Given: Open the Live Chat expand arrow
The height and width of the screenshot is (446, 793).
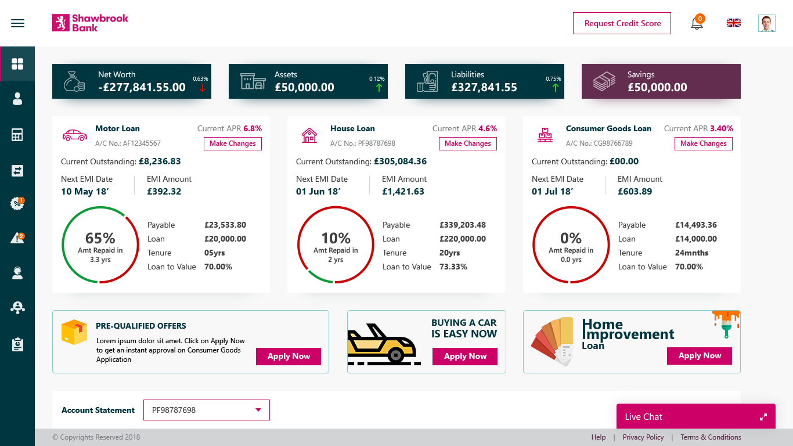Looking at the screenshot, I should point(764,416).
